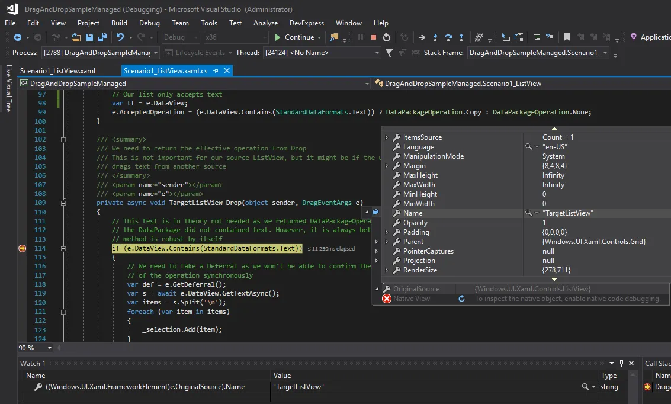The image size is (671, 404).
Task: Click the Undo arrow in toolbar
Action: click(120, 37)
